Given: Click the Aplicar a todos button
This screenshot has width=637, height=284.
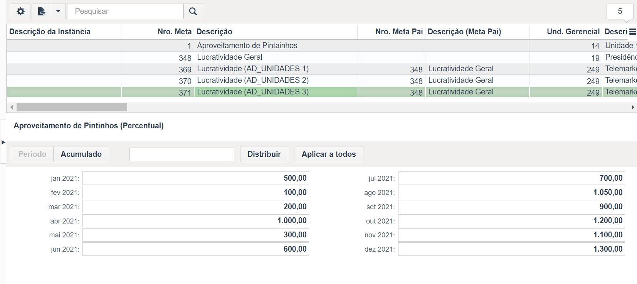Looking at the screenshot, I should pyautogui.click(x=329, y=154).
